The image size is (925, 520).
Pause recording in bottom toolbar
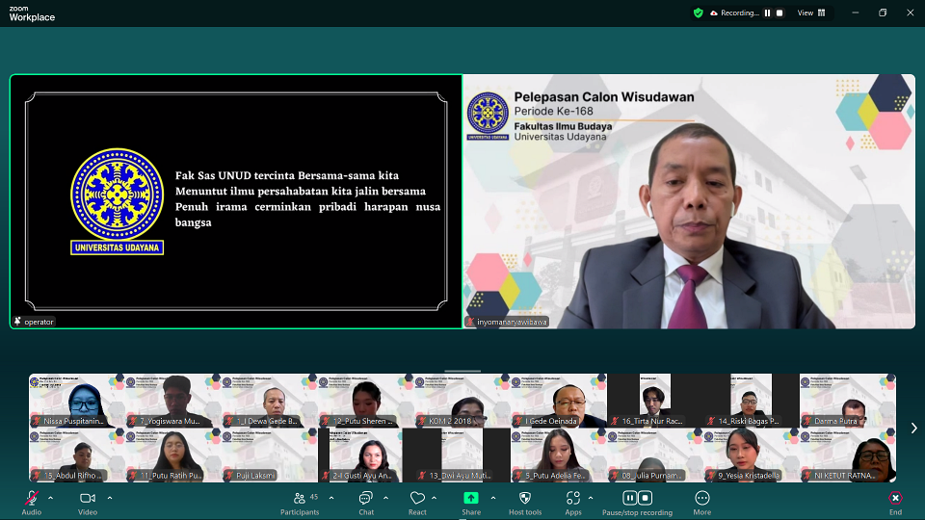coord(629,498)
